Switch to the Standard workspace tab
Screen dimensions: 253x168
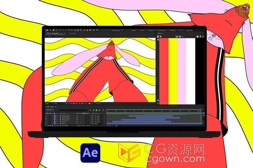tap(151, 30)
